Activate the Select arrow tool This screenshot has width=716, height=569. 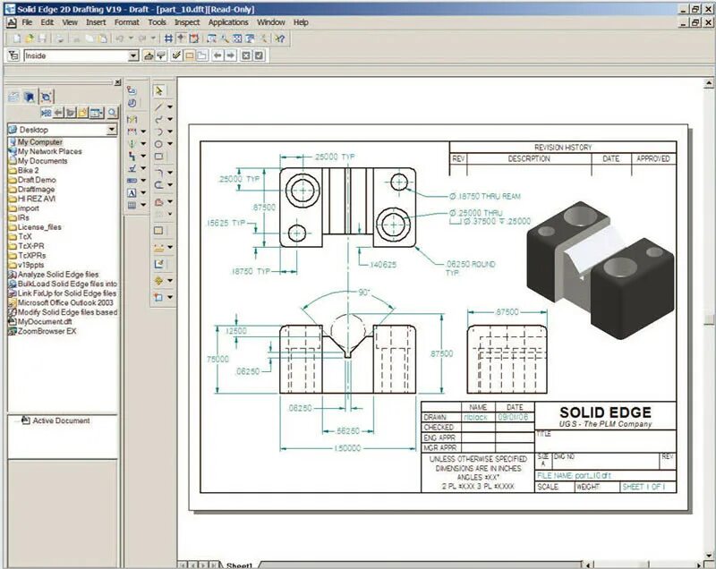point(159,90)
